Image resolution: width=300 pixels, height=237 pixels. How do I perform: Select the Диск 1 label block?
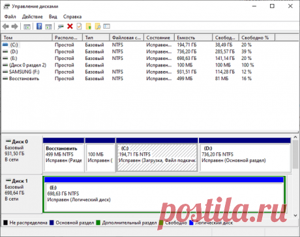click(22, 193)
